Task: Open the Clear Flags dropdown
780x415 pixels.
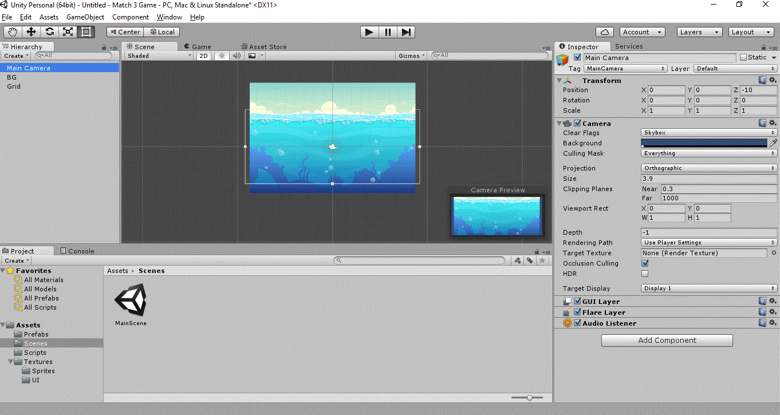Action: tap(708, 132)
